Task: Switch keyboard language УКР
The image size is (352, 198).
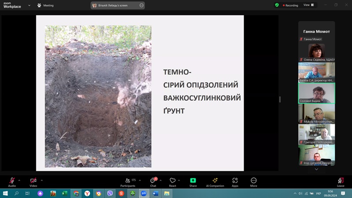Action: coord(319,193)
